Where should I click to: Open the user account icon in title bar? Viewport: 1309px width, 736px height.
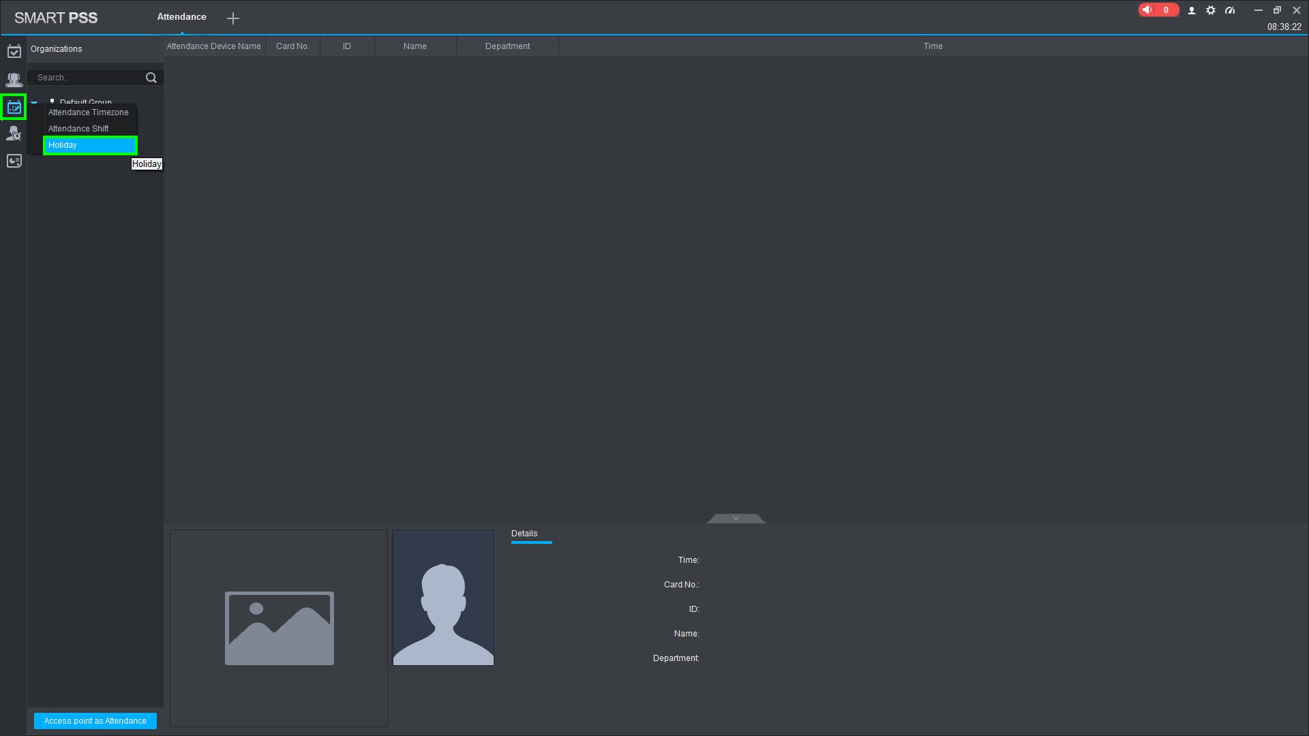tap(1192, 10)
